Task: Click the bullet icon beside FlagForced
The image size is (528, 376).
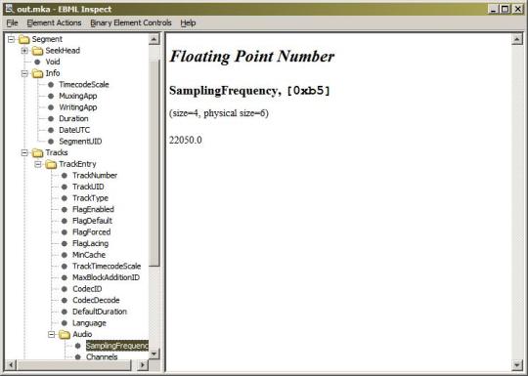Action: pyautogui.click(x=65, y=232)
